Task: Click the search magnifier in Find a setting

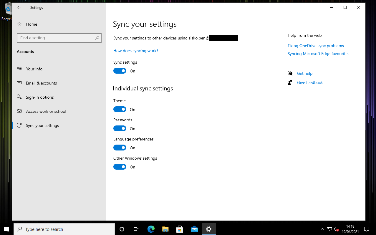Action: click(x=97, y=38)
